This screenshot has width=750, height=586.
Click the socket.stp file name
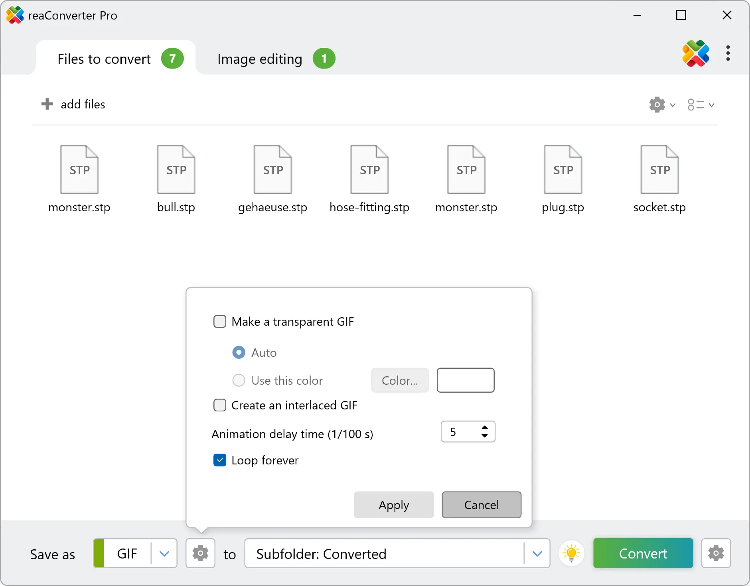click(x=660, y=207)
